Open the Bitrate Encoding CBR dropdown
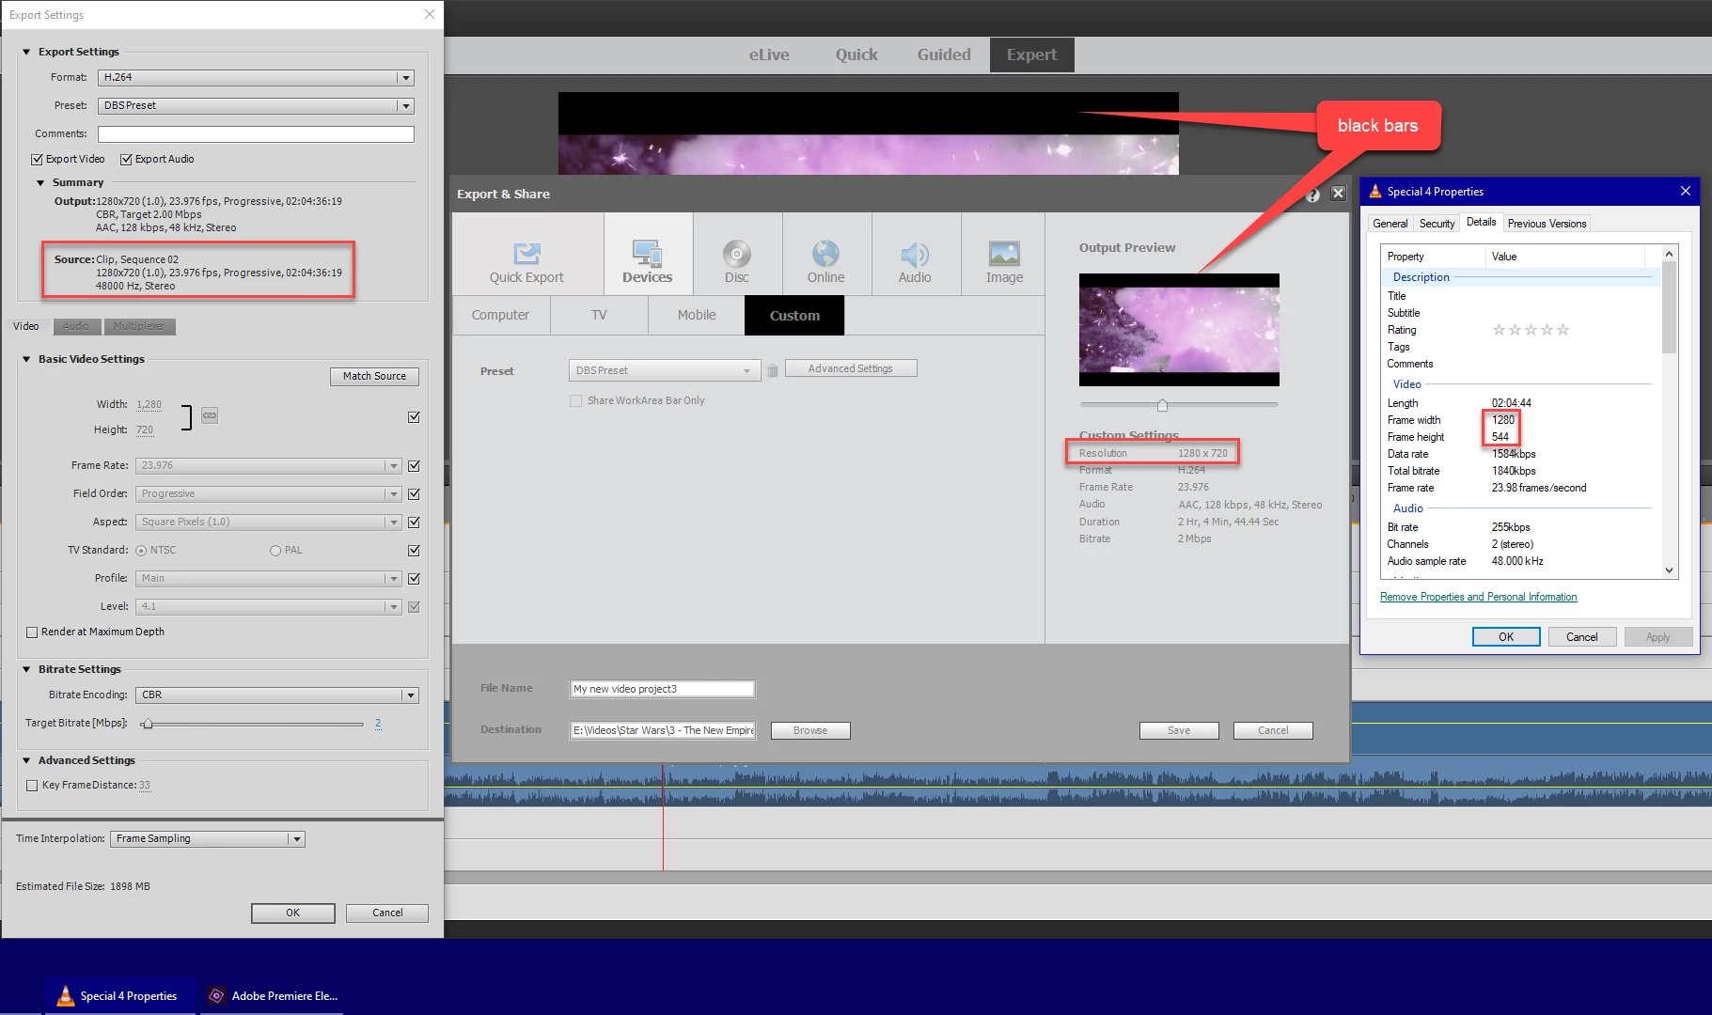The height and width of the screenshot is (1015, 1712). tap(276, 695)
